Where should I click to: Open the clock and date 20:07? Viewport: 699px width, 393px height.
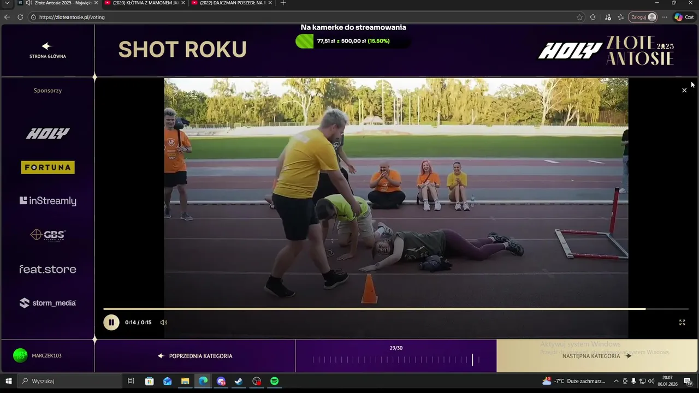tap(667, 381)
